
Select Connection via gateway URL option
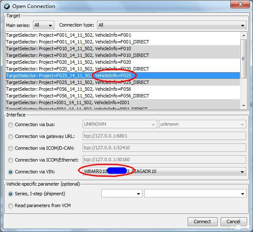click(x=11, y=136)
